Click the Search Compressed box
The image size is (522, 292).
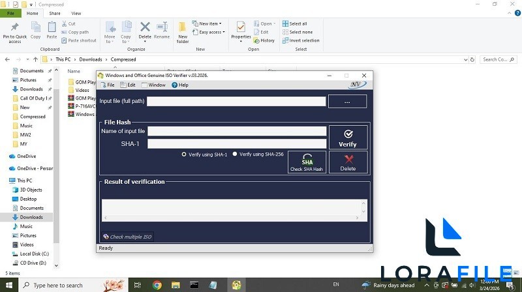[499, 59]
